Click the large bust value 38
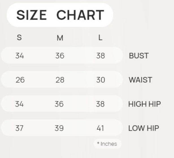This screenshot has width=174, height=158. (x=100, y=56)
